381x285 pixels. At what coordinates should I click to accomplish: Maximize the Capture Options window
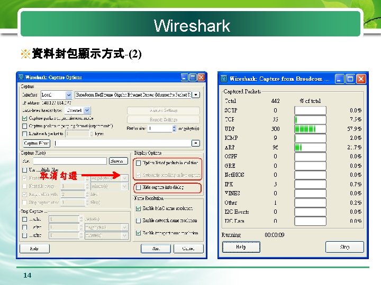(193, 77)
